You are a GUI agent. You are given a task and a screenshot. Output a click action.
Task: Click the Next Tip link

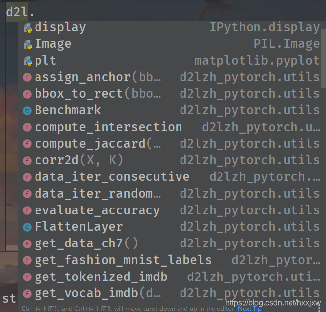[x=250, y=309]
